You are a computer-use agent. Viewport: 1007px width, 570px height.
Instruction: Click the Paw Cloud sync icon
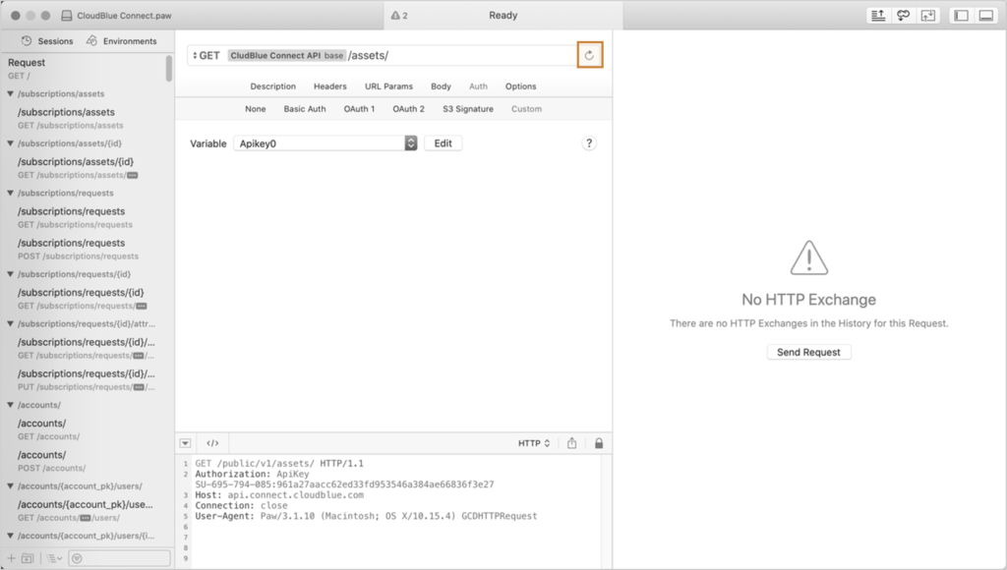click(903, 16)
